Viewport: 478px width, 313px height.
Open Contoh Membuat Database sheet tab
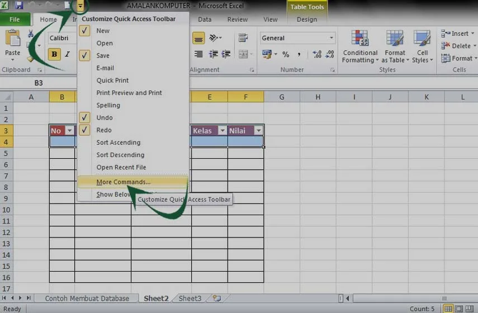tap(87, 298)
